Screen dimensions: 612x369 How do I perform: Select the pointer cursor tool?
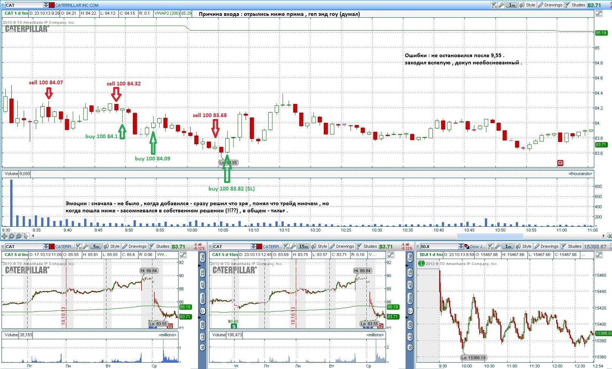[26, 236]
